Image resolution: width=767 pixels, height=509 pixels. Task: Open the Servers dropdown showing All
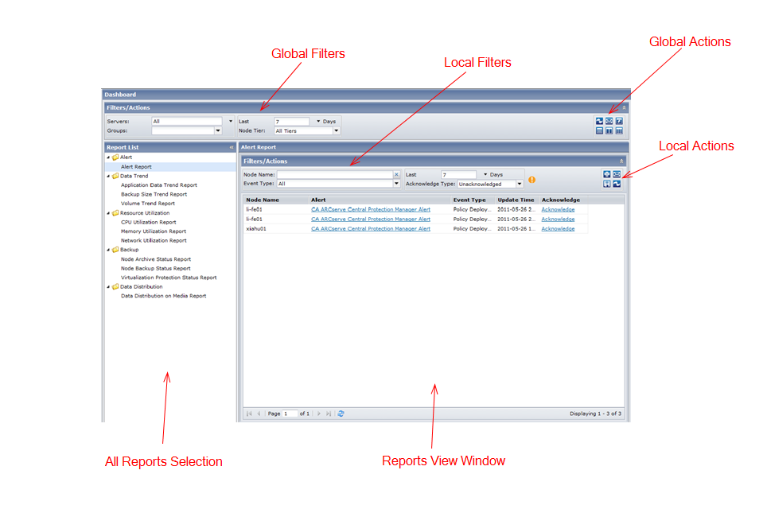click(230, 121)
